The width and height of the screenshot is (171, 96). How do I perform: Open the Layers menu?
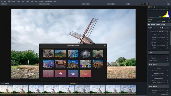tap(14, 1)
